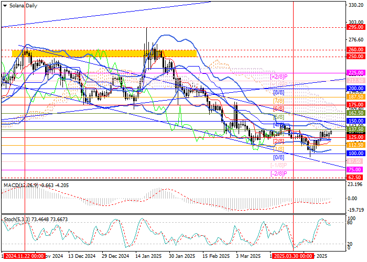Click the orange 187.50 price tag
This screenshot has width=367, height=262.
[x=355, y=97]
